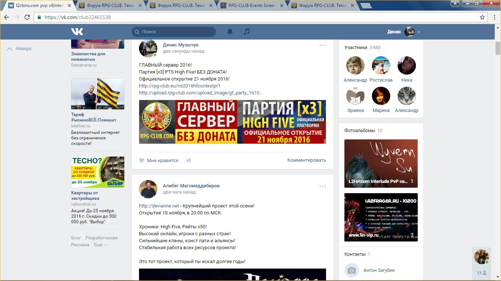501x281 pixels.
Task: Expand the Ещё footer menu
Action: point(100,245)
